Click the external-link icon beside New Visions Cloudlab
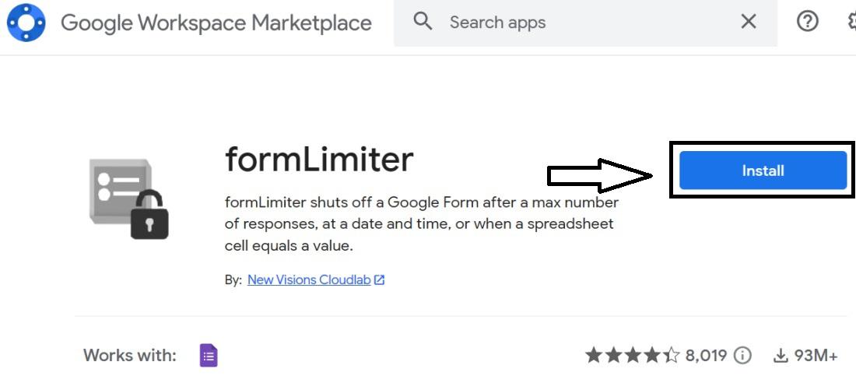The height and width of the screenshot is (390, 856). [380, 279]
